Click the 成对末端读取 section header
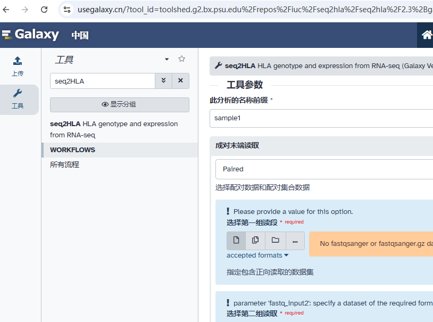The image size is (433, 322). coord(321,146)
